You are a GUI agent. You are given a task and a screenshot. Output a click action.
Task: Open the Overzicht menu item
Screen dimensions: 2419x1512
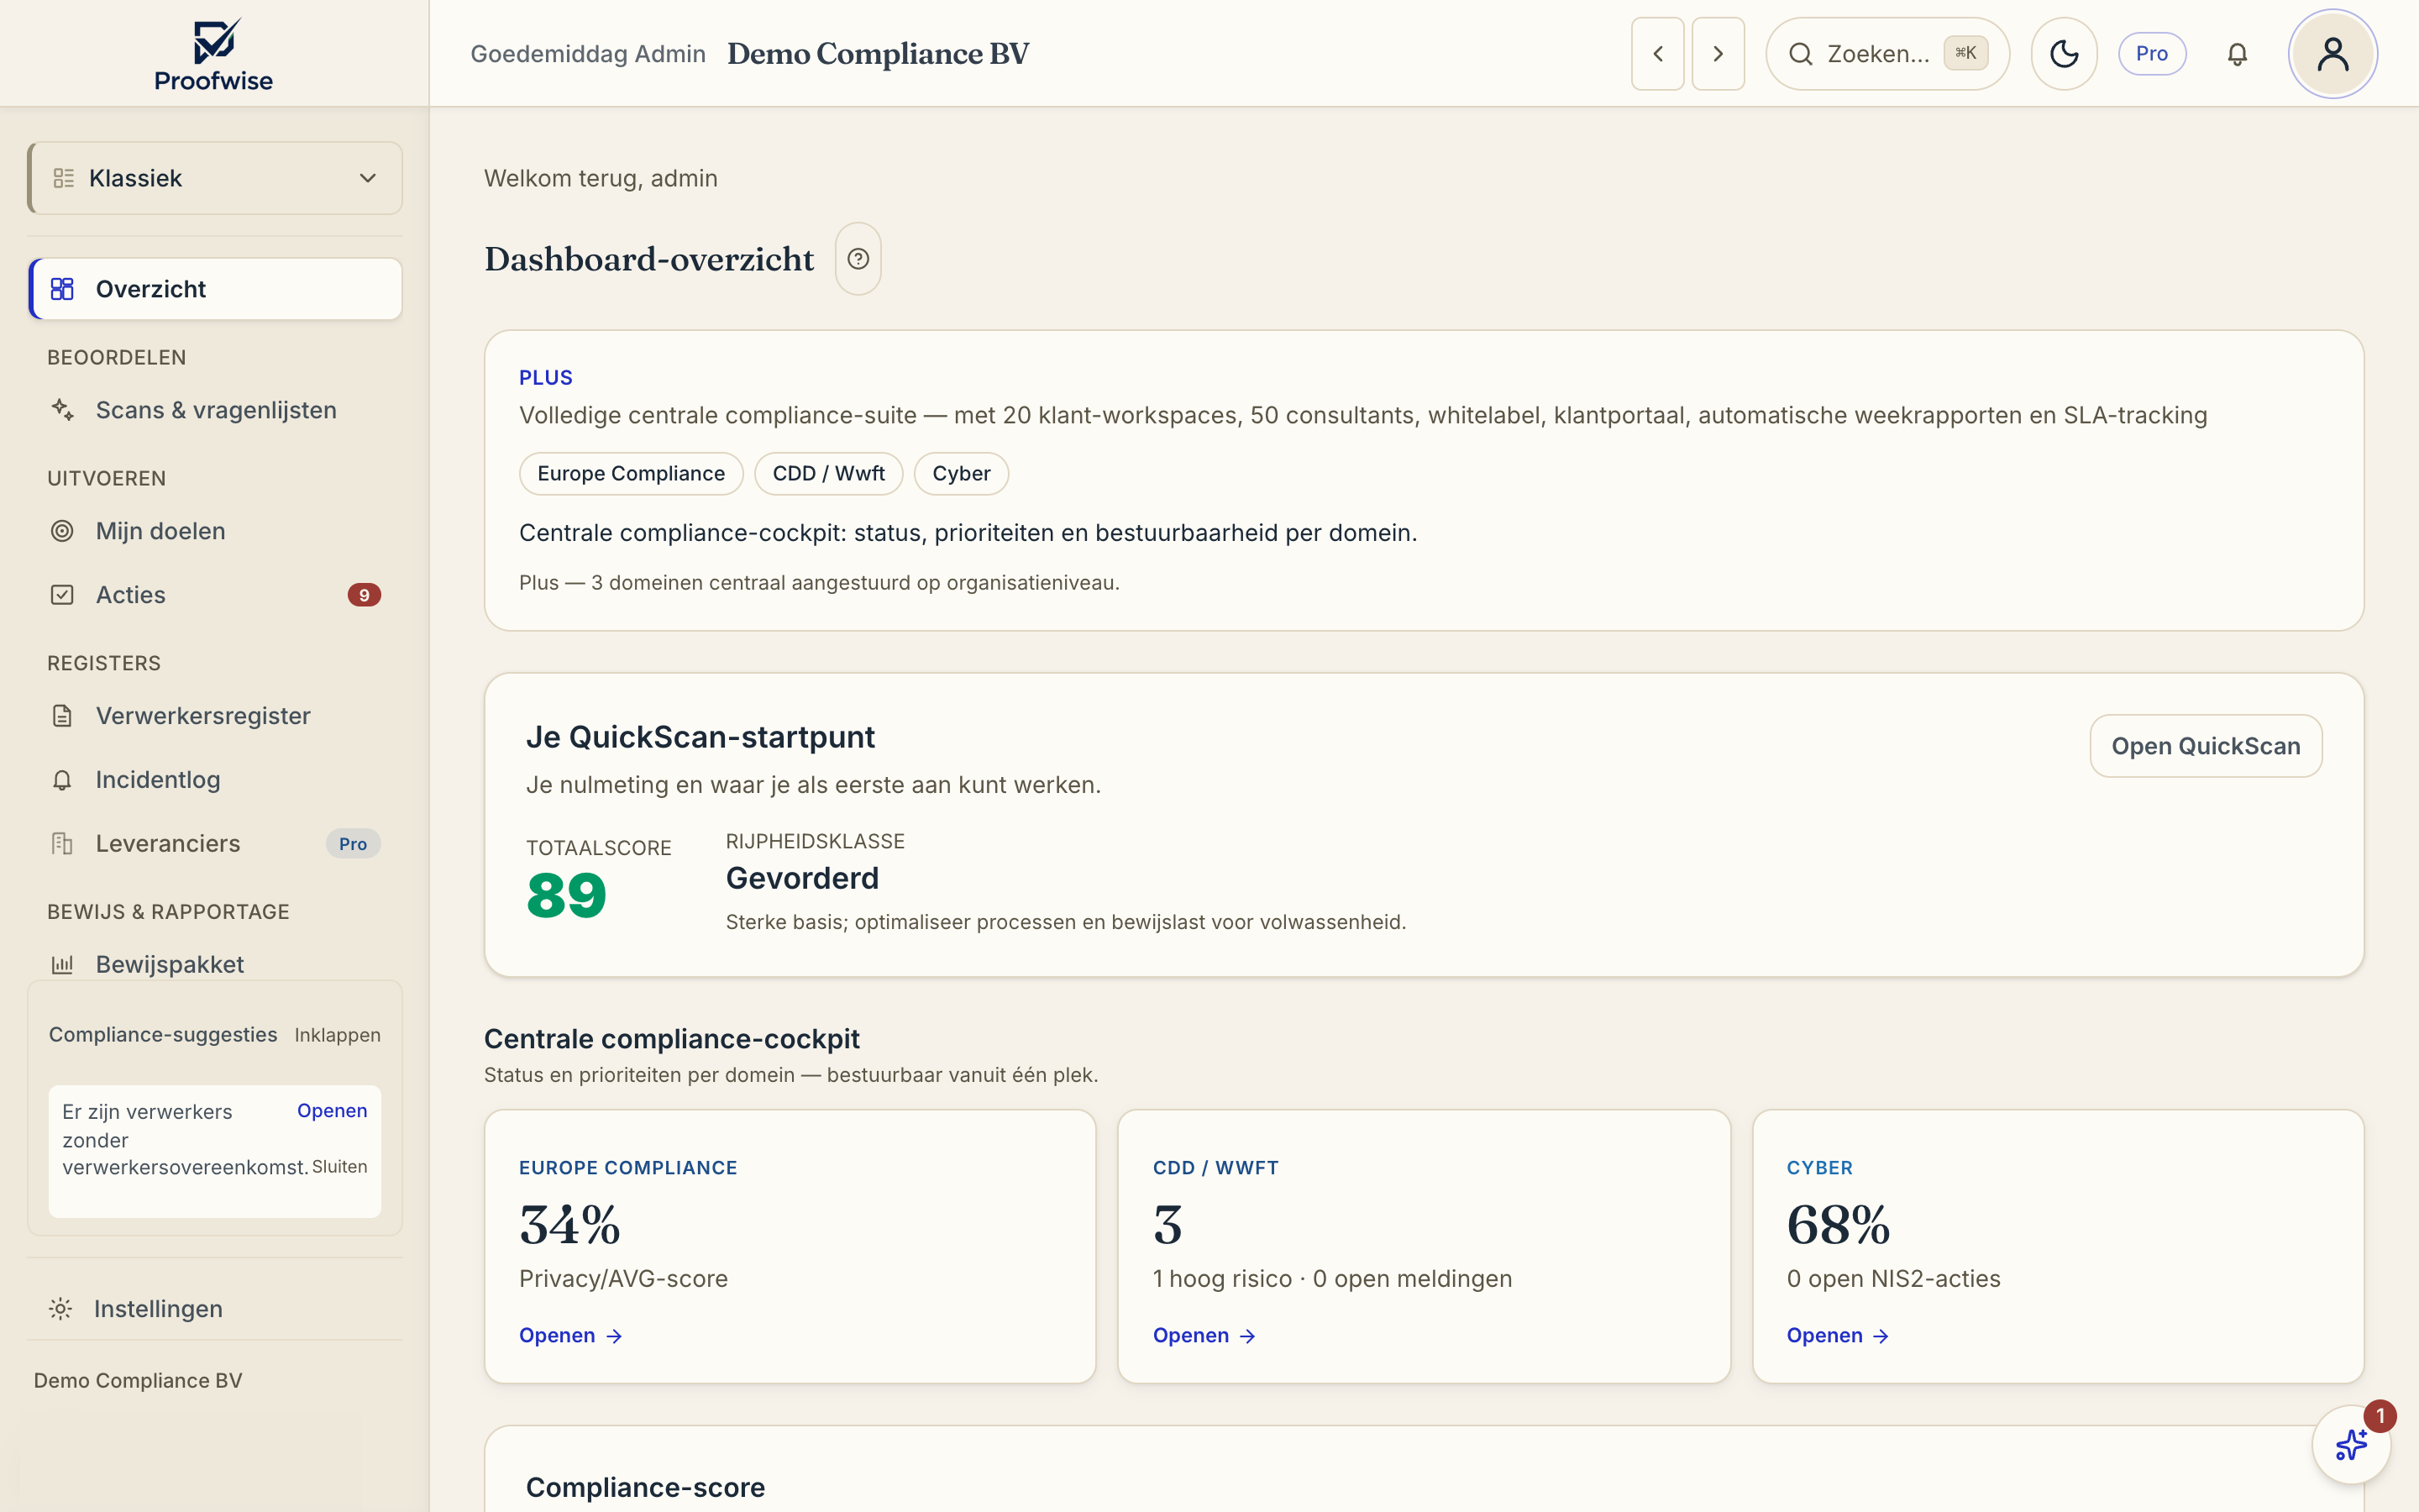pyautogui.click(x=214, y=289)
